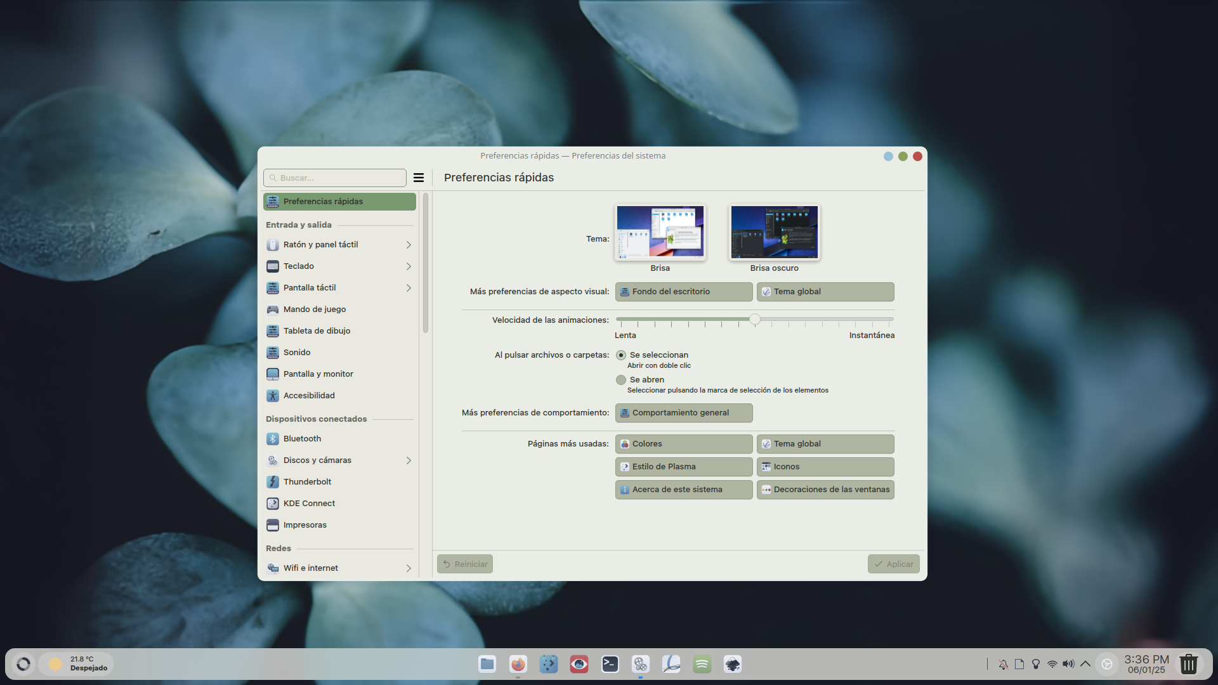Select the Brisa light theme thumbnail
Viewport: 1218px width, 685px height.
coord(660,232)
